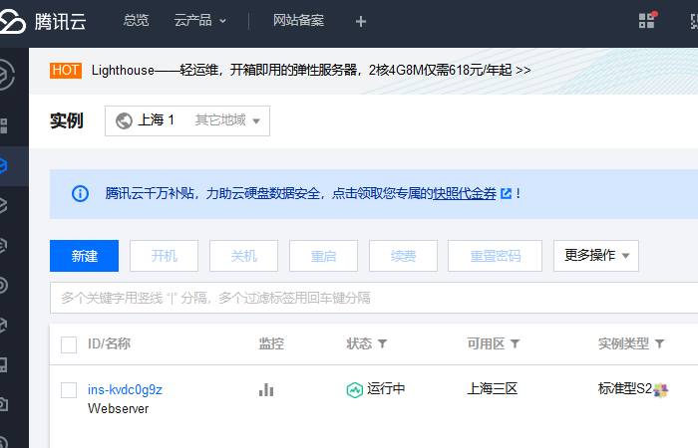698x448 pixels.
Task: Expand the 云产品 dropdown menu
Action: click(x=199, y=21)
